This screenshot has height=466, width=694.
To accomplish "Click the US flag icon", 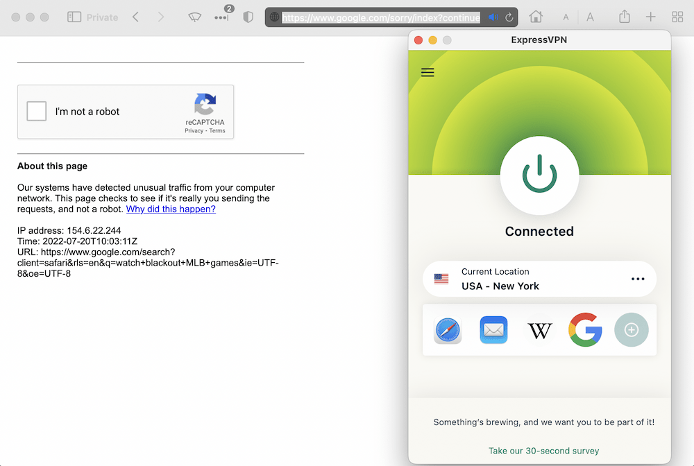I will 441,279.
